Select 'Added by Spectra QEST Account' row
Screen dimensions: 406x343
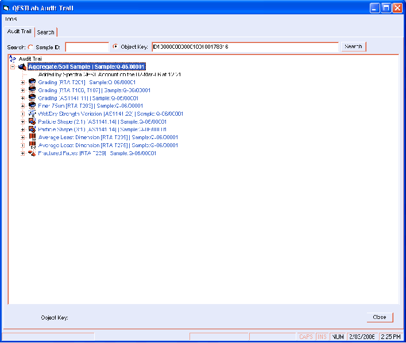click(110, 74)
